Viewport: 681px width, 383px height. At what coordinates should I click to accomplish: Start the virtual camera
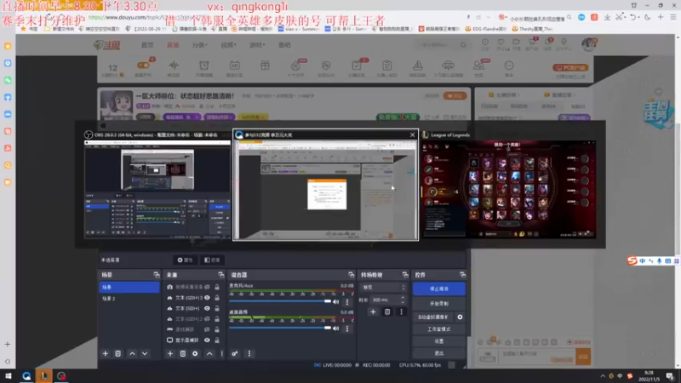tap(433, 317)
